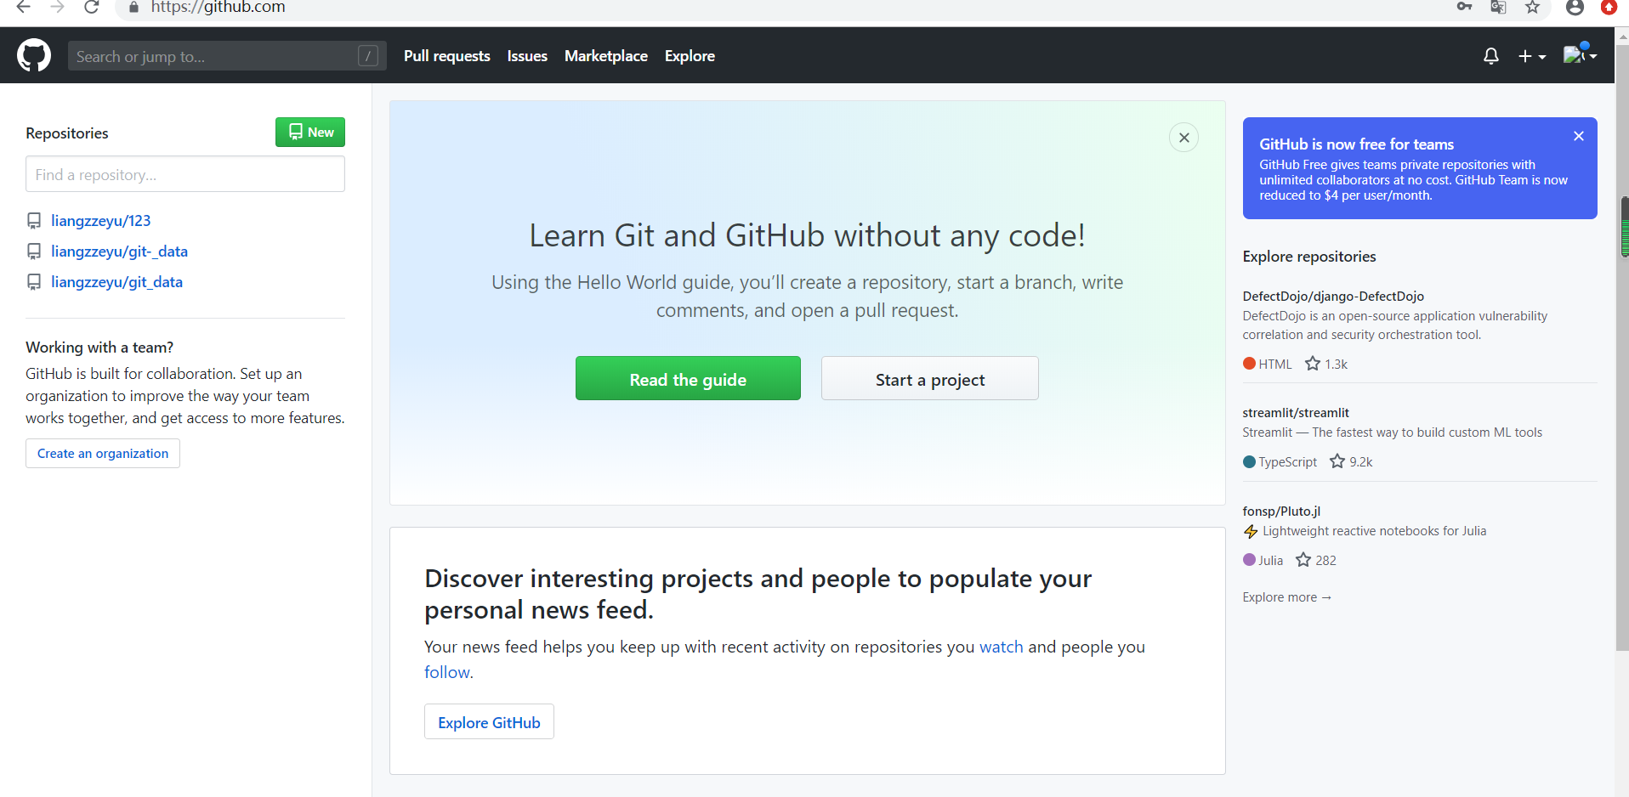Star the fonsp/Pluto.jl repository
The width and height of the screenshot is (1629, 797).
point(1303,560)
